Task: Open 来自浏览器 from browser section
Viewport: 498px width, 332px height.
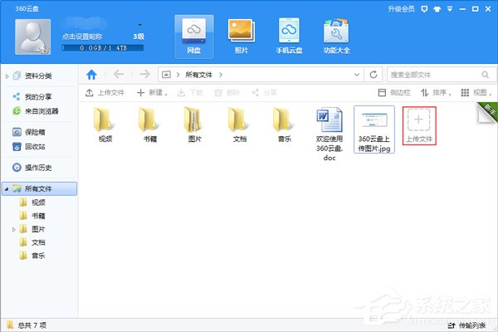Action: coord(41,111)
